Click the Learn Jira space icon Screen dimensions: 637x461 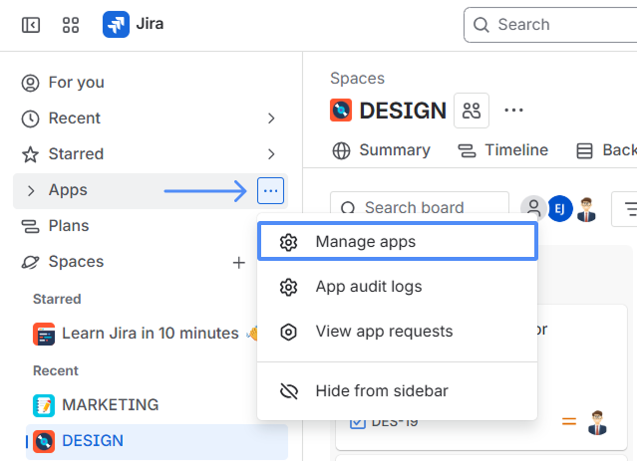(x=44, y=334)
